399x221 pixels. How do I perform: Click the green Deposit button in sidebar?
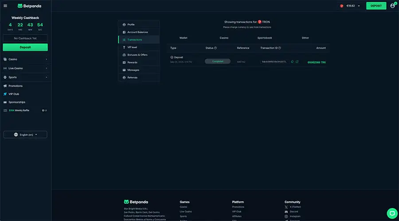pos(25,47)
